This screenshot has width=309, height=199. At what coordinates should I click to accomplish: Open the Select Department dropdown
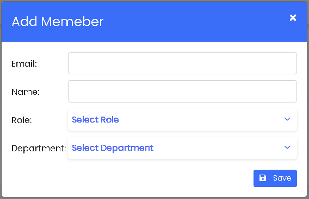pyautogui.click(x=182, y=148)
